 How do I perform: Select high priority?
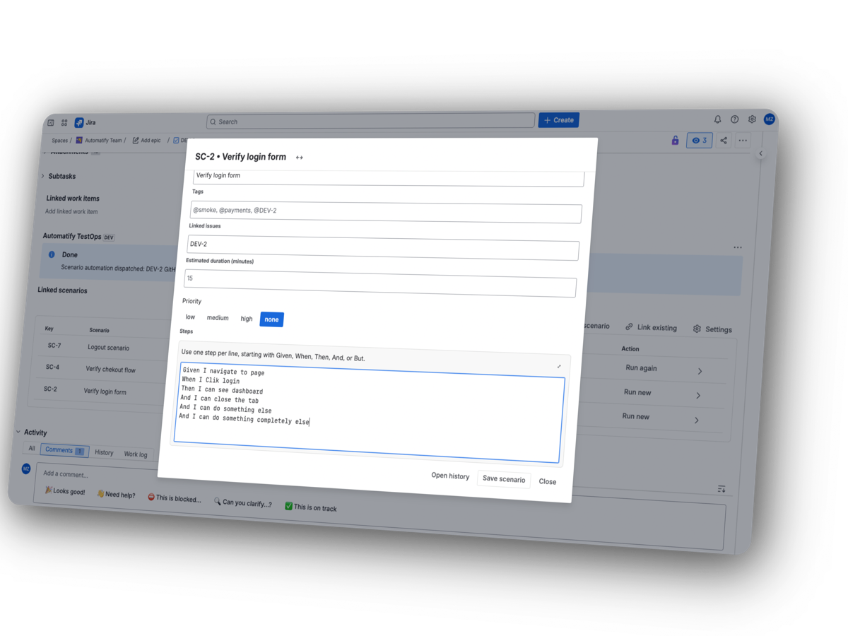tap(246, 319)
